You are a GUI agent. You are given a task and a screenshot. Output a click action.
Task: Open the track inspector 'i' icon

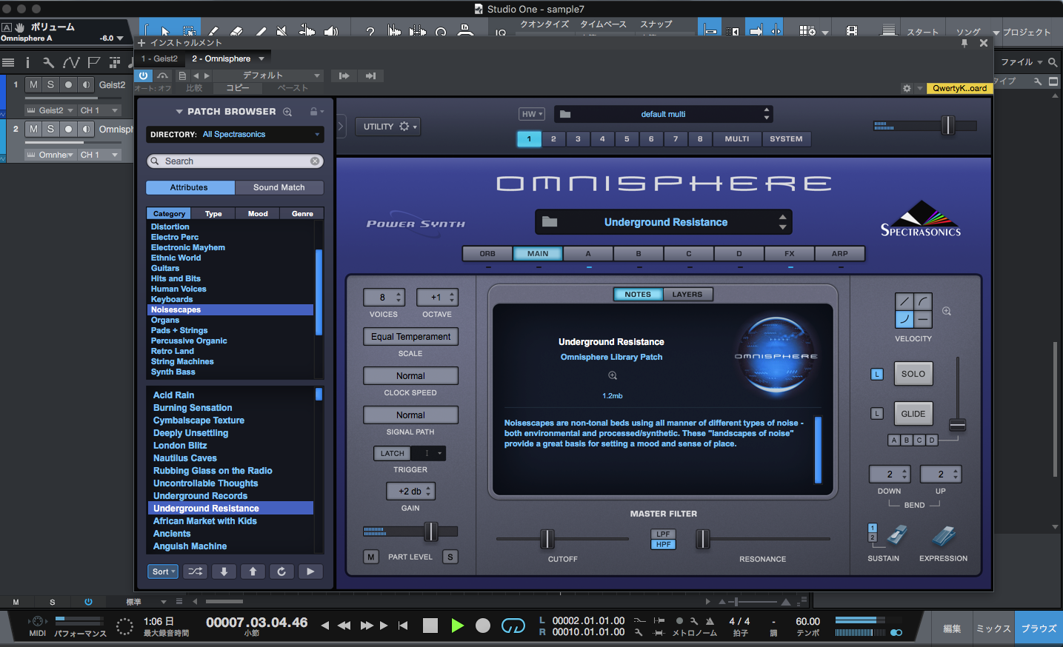pos(27,62)
